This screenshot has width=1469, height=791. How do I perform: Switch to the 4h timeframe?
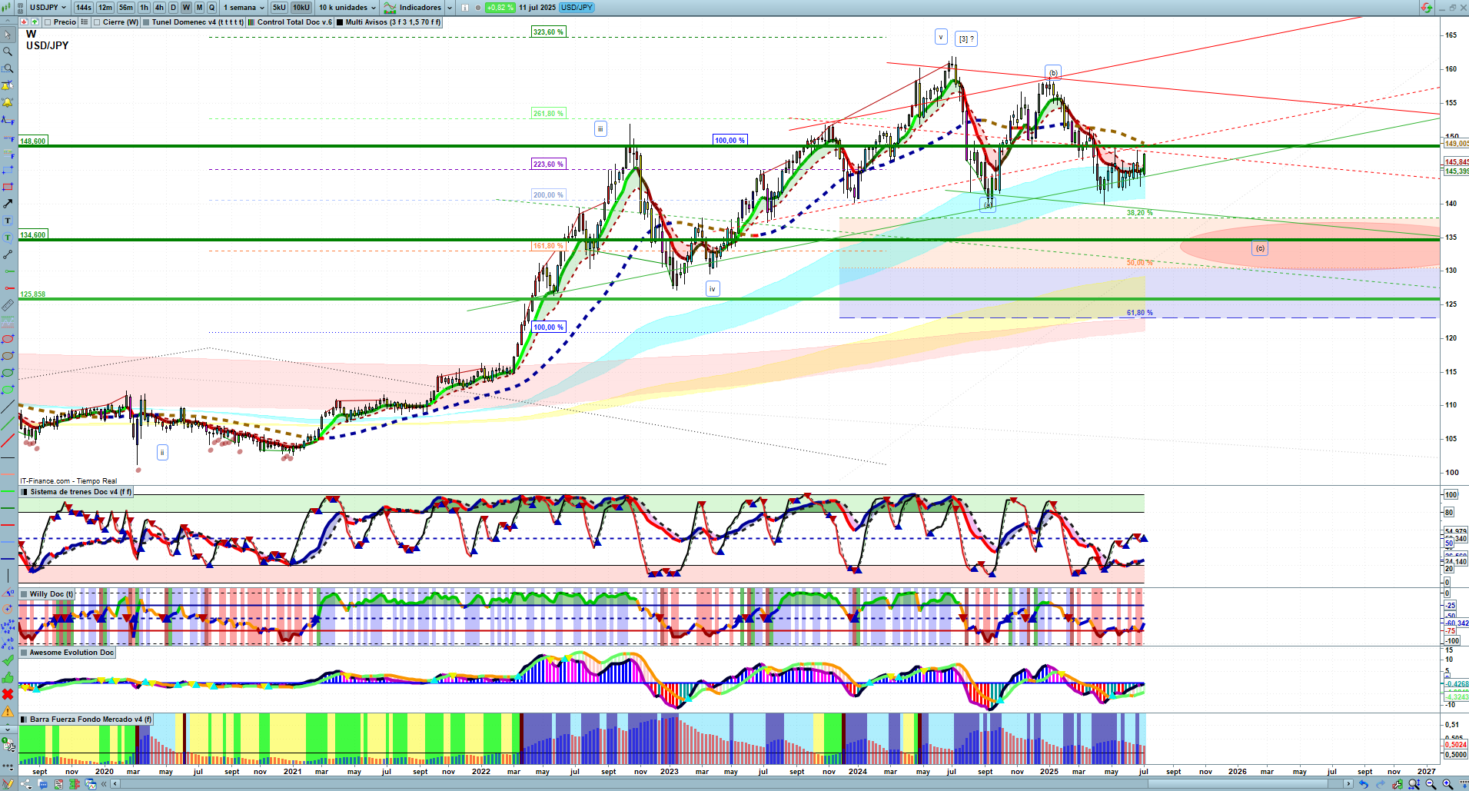(159, 8)
